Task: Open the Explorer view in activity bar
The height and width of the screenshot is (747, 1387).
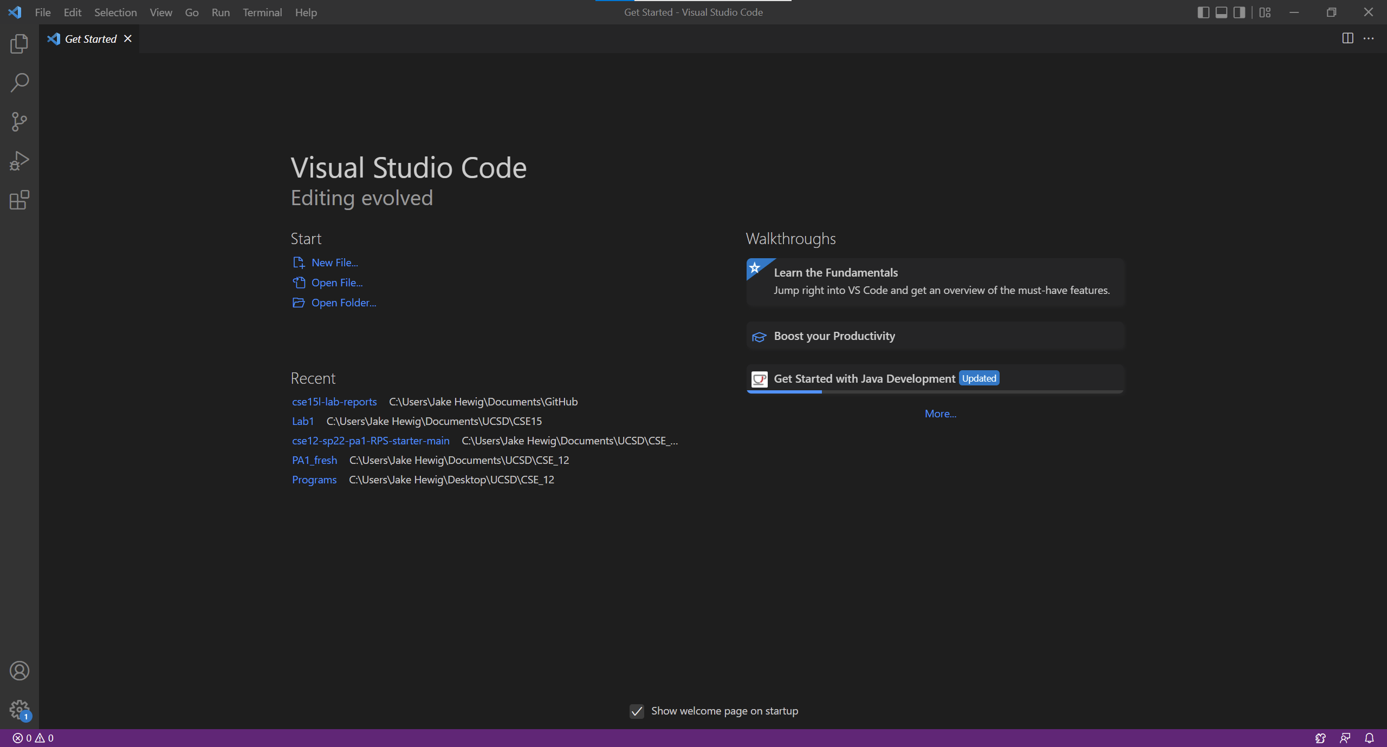Action: point(19,44)
